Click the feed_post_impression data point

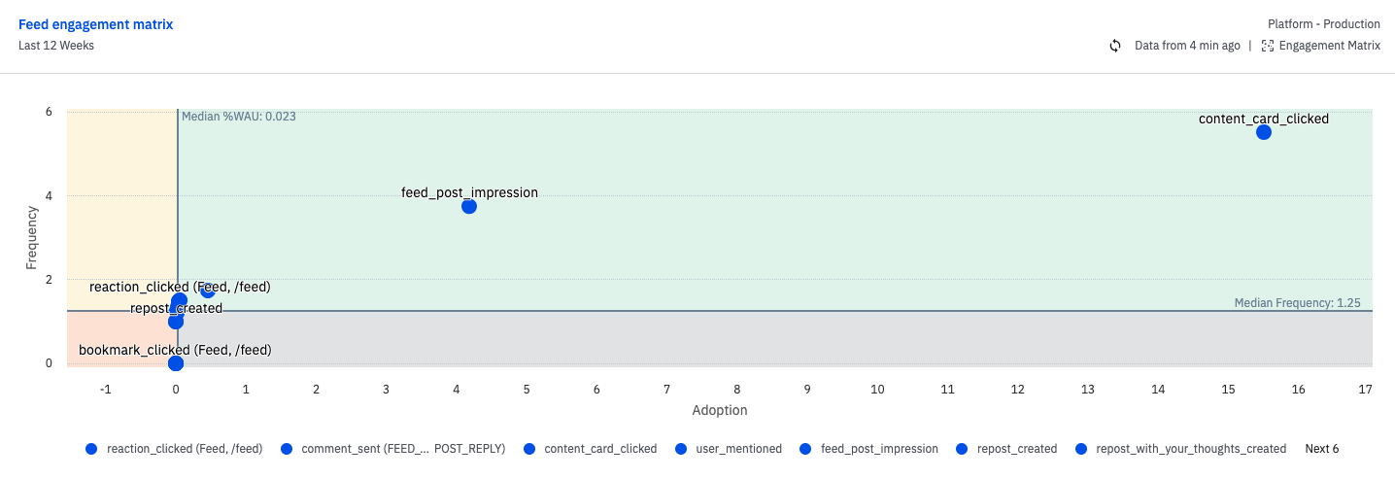pyautogui.click(x=469, y=206)
